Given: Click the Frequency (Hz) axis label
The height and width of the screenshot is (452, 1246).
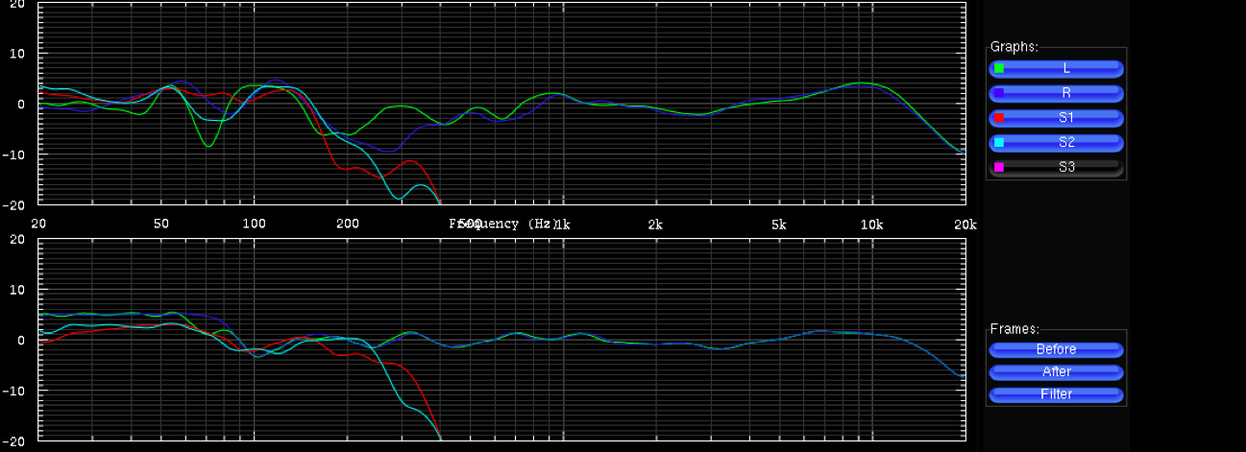Looking at the screenshot, I should 501,224.
